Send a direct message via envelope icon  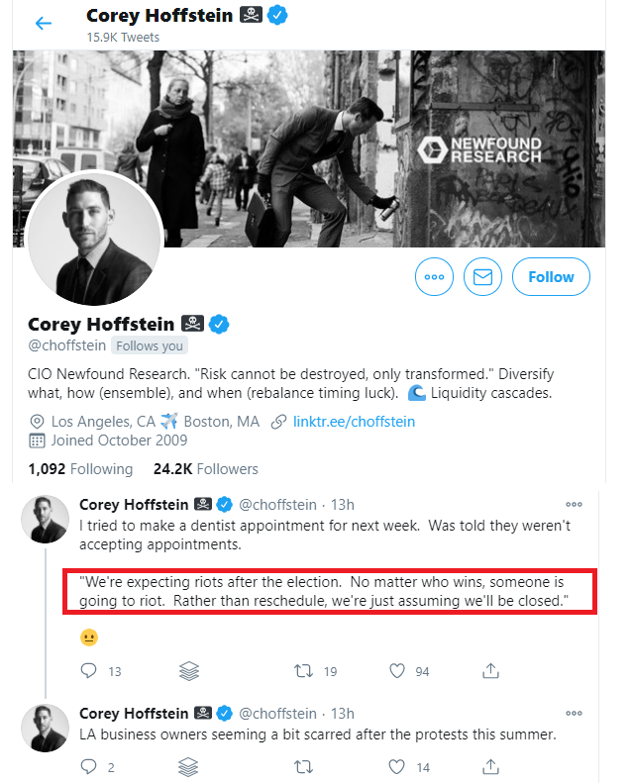point(482,276)
